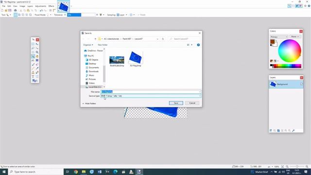The width and height of the screenshot is (311, 175).
Task: Open the File menu
Action: (x=3, y=6)
